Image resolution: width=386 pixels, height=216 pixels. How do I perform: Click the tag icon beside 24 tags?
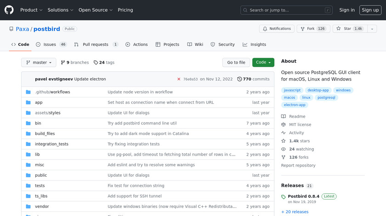[x=96, y=63]
